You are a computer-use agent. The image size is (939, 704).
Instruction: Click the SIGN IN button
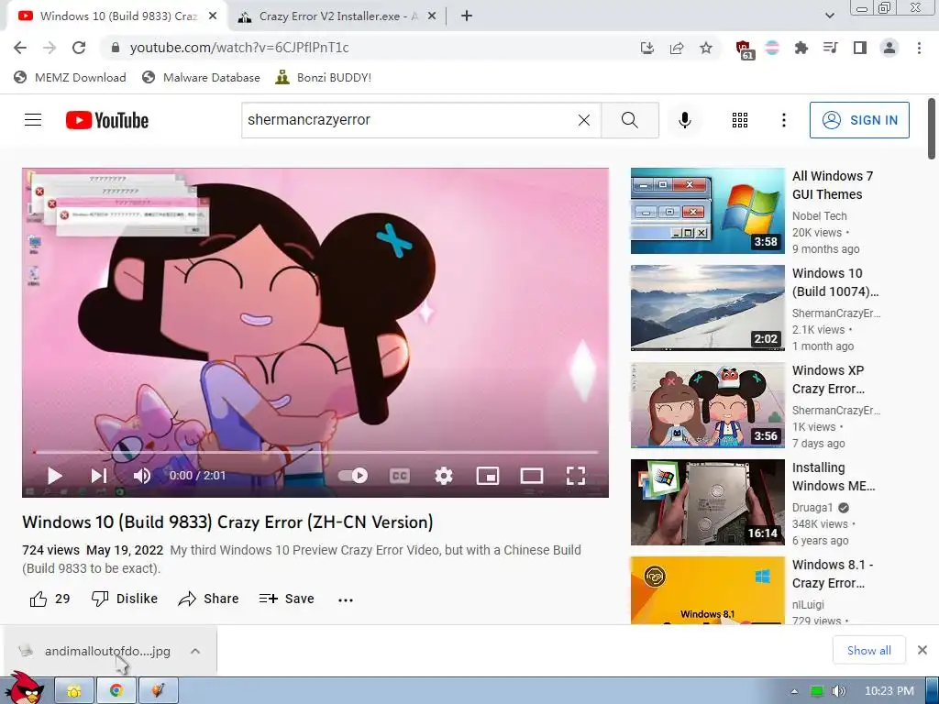point(859,120)
